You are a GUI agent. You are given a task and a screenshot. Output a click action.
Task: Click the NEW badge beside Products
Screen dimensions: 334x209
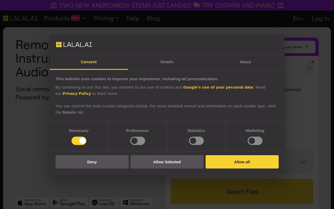coord(75,18)
